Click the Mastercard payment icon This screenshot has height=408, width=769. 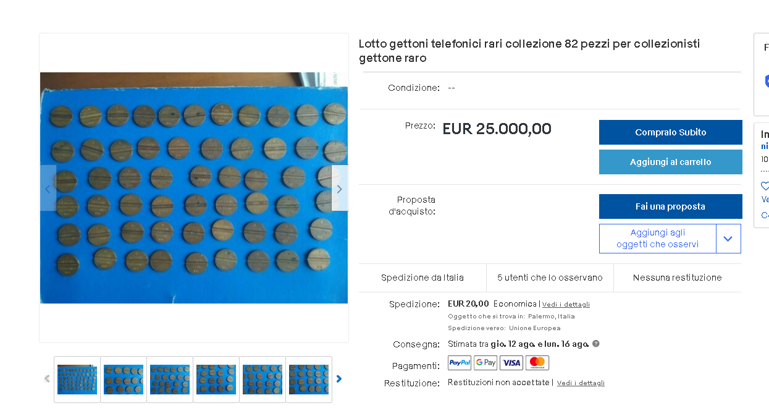point(537,363)
